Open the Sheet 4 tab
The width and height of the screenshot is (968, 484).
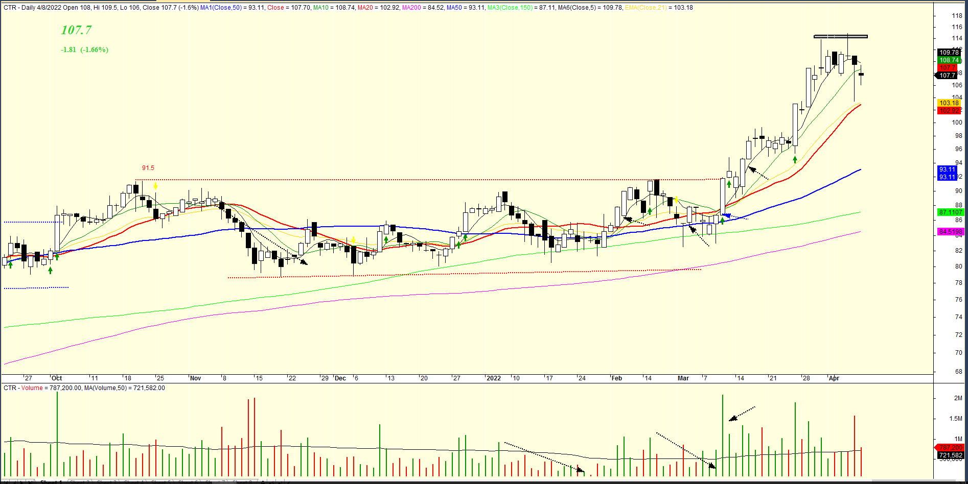(x=134, y=481)
